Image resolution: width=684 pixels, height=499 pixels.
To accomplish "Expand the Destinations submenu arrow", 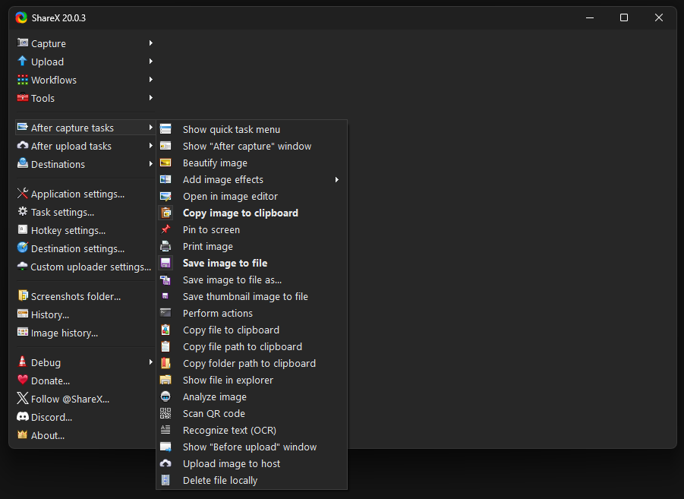I will pos(150,164).
